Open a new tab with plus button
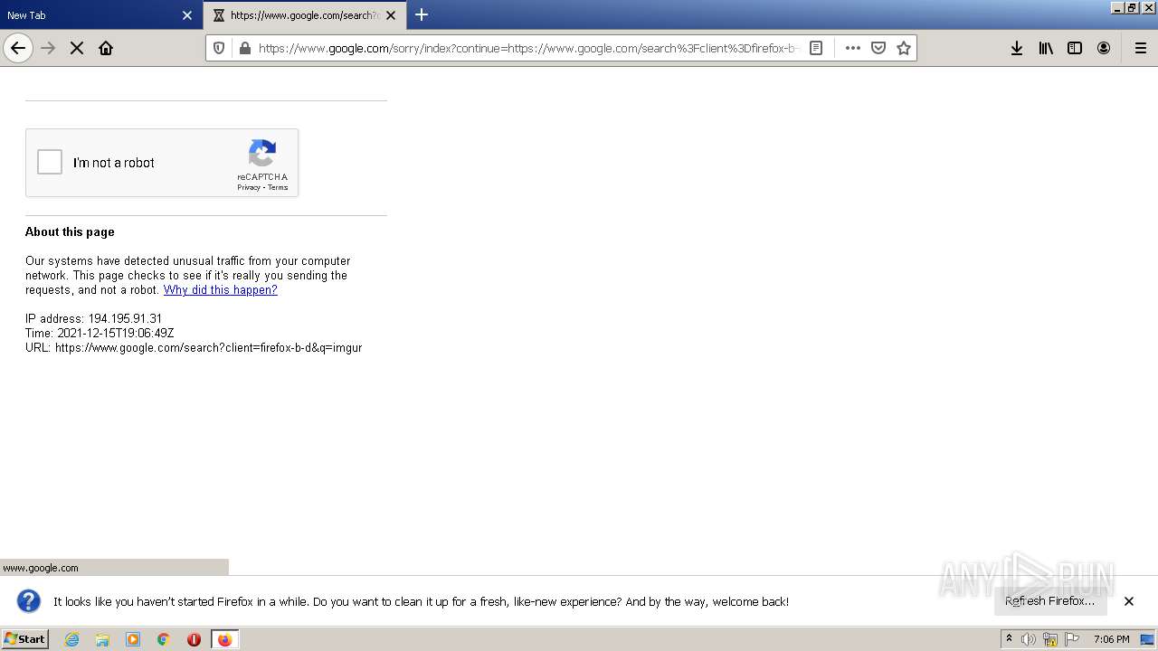 [x=422, y=14]
